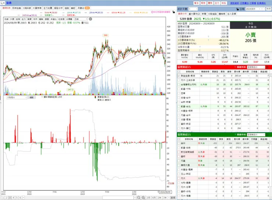The image size is (272, 200).
Task: Click the 主力 button in top bar
Action: [217, 3]
